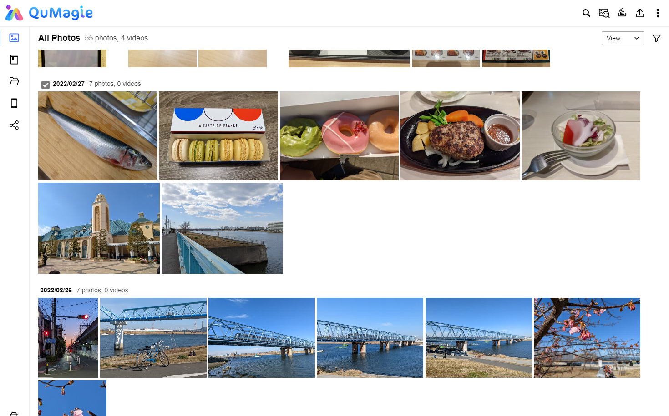Open the fish on cutting board photo

(97, 136)
